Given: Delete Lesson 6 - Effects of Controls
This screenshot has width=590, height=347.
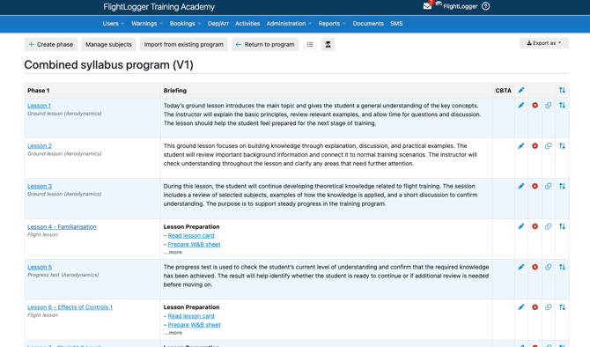Looking at the screenshot, I should tap(535, 307).
